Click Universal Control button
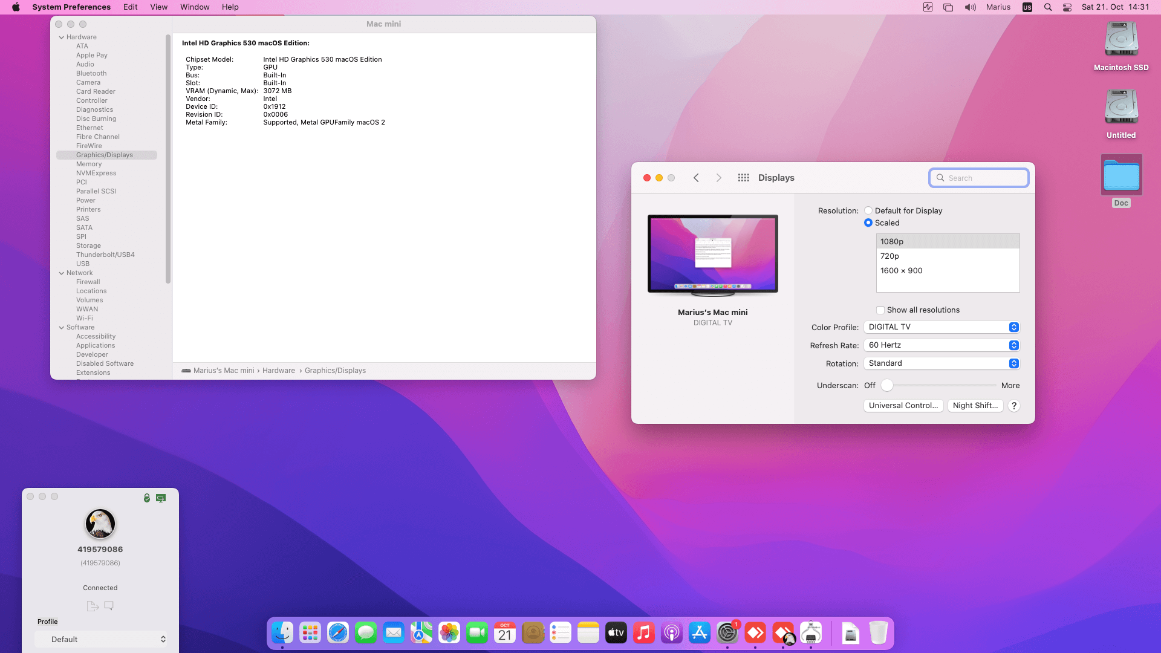This screenshot has height=653, width=1161. (903, 406)
